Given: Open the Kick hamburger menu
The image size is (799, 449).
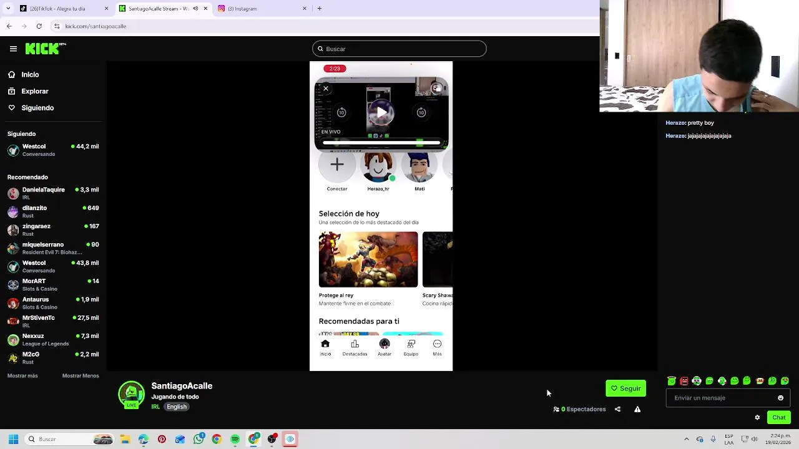Looking at the screenshot, I should 13,49.
